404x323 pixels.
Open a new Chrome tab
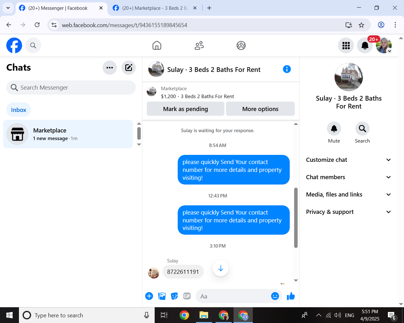click(209, 8)
